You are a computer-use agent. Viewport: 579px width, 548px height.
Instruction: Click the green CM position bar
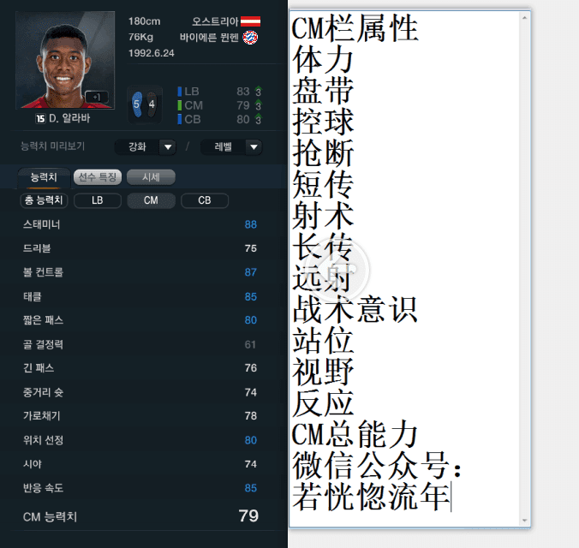click(180, 105)
